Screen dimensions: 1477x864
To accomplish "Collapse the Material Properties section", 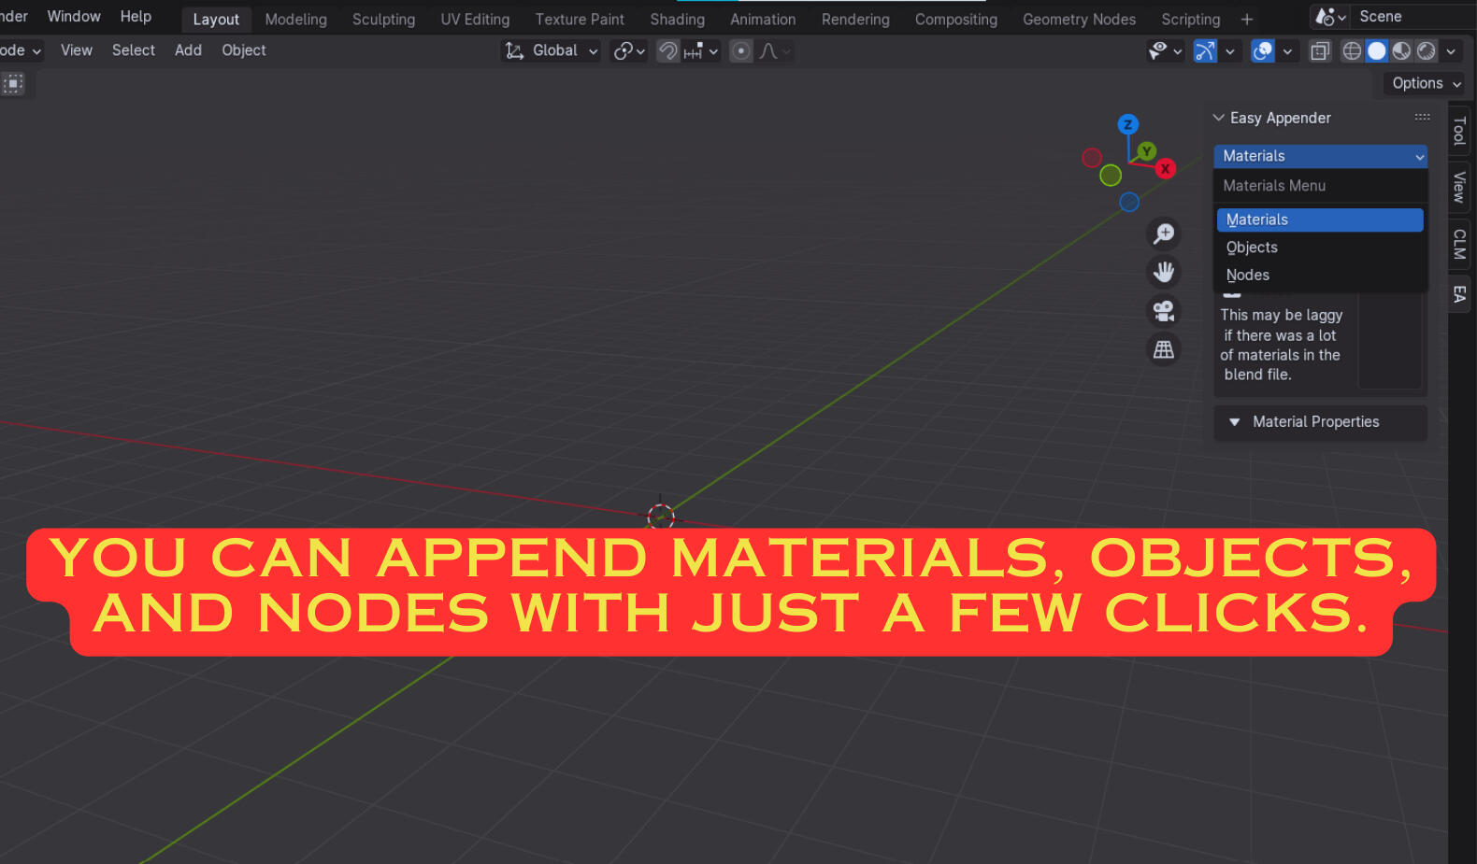I will pyautogui.click(x=1235, y=422).
